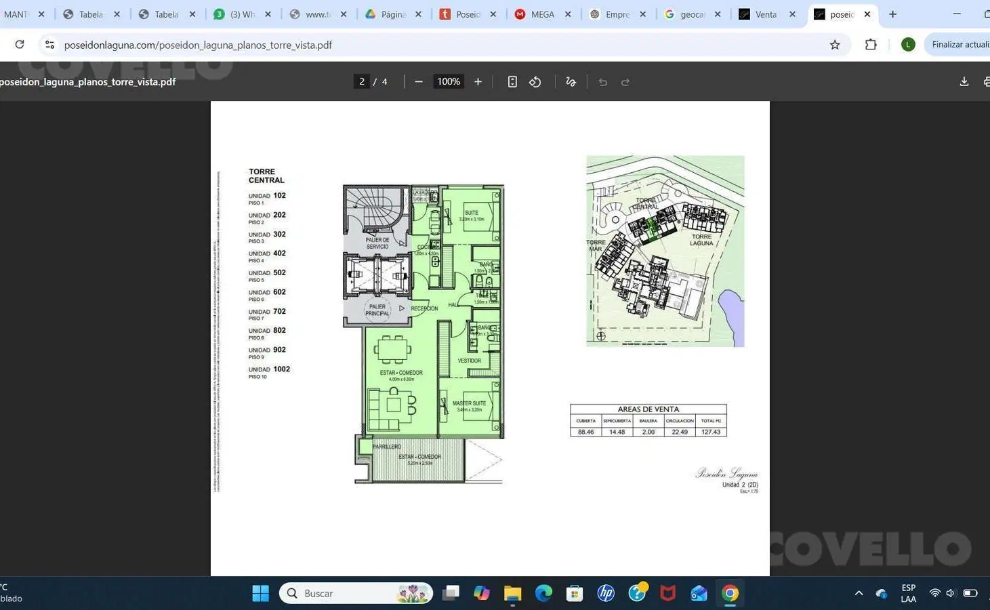
Task: Click the Redo arrow in PDF toolbar
Action: tap(625, 82)
